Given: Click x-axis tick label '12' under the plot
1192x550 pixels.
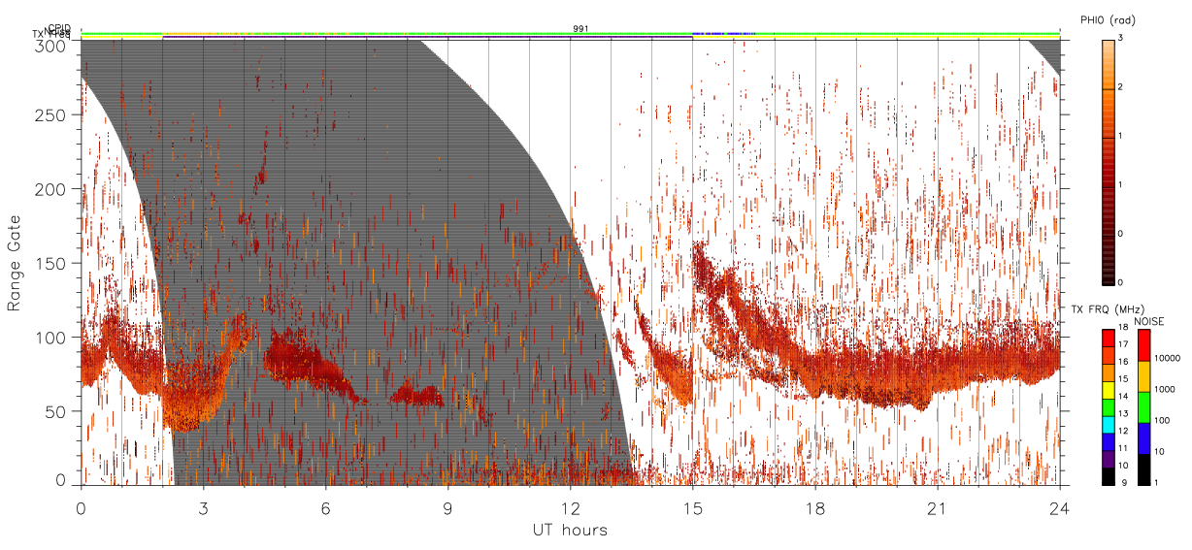Looking at the screenshot, I should 571,508.
